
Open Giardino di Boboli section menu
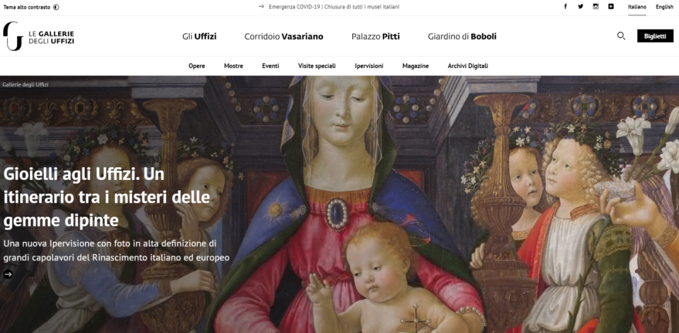(x=462, y=36)
